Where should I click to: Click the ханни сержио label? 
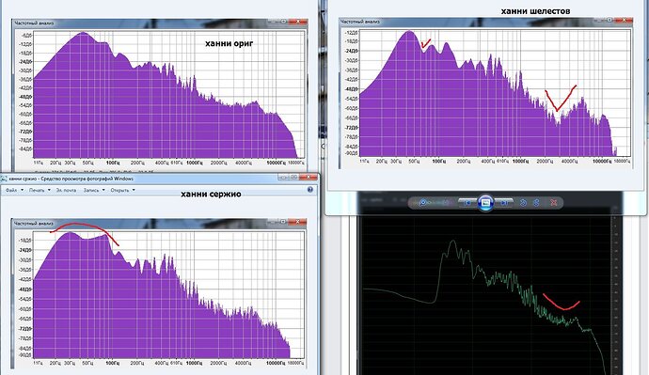pyautogui.click(x=211, y=194)
